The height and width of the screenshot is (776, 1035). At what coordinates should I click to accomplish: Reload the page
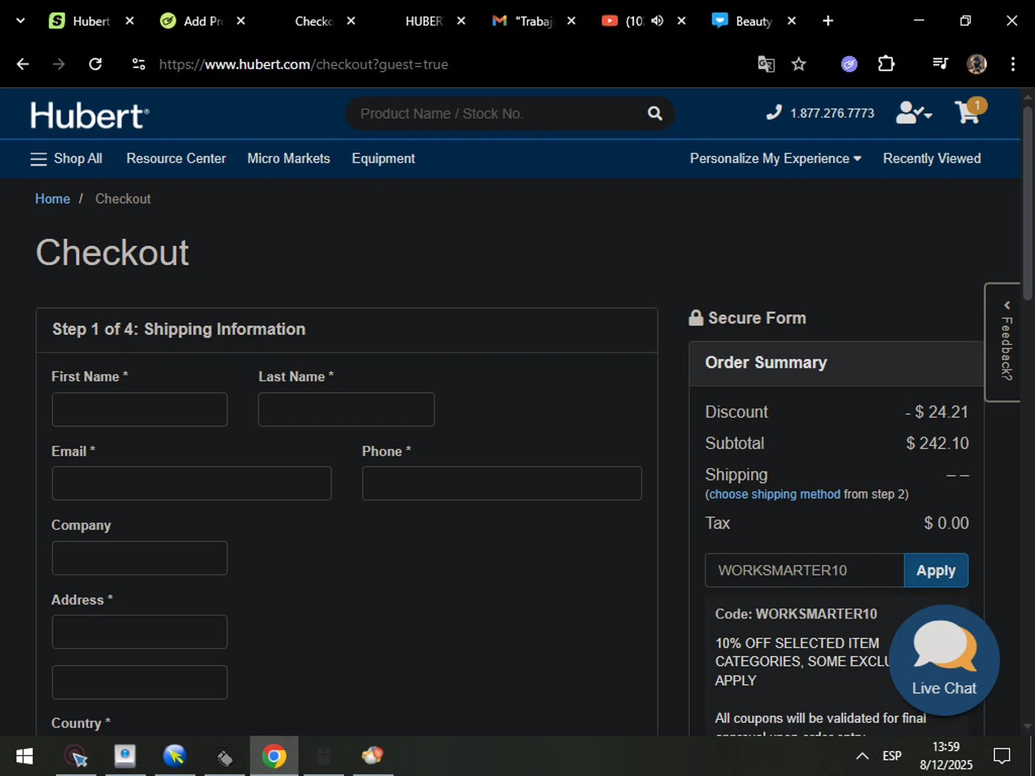click(x=95, y=64)
